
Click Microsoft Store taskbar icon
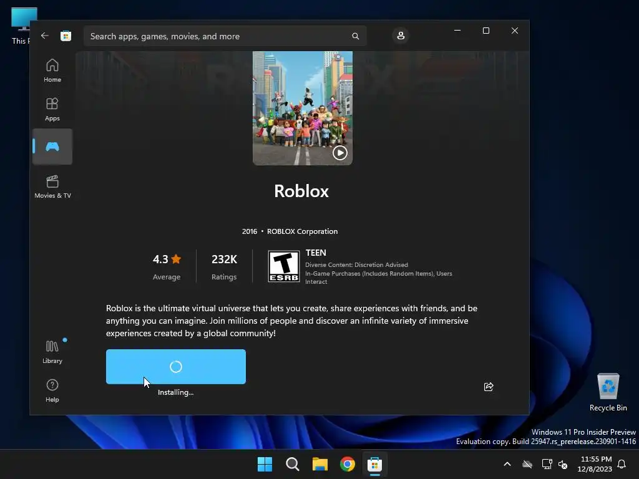point(374,464)
